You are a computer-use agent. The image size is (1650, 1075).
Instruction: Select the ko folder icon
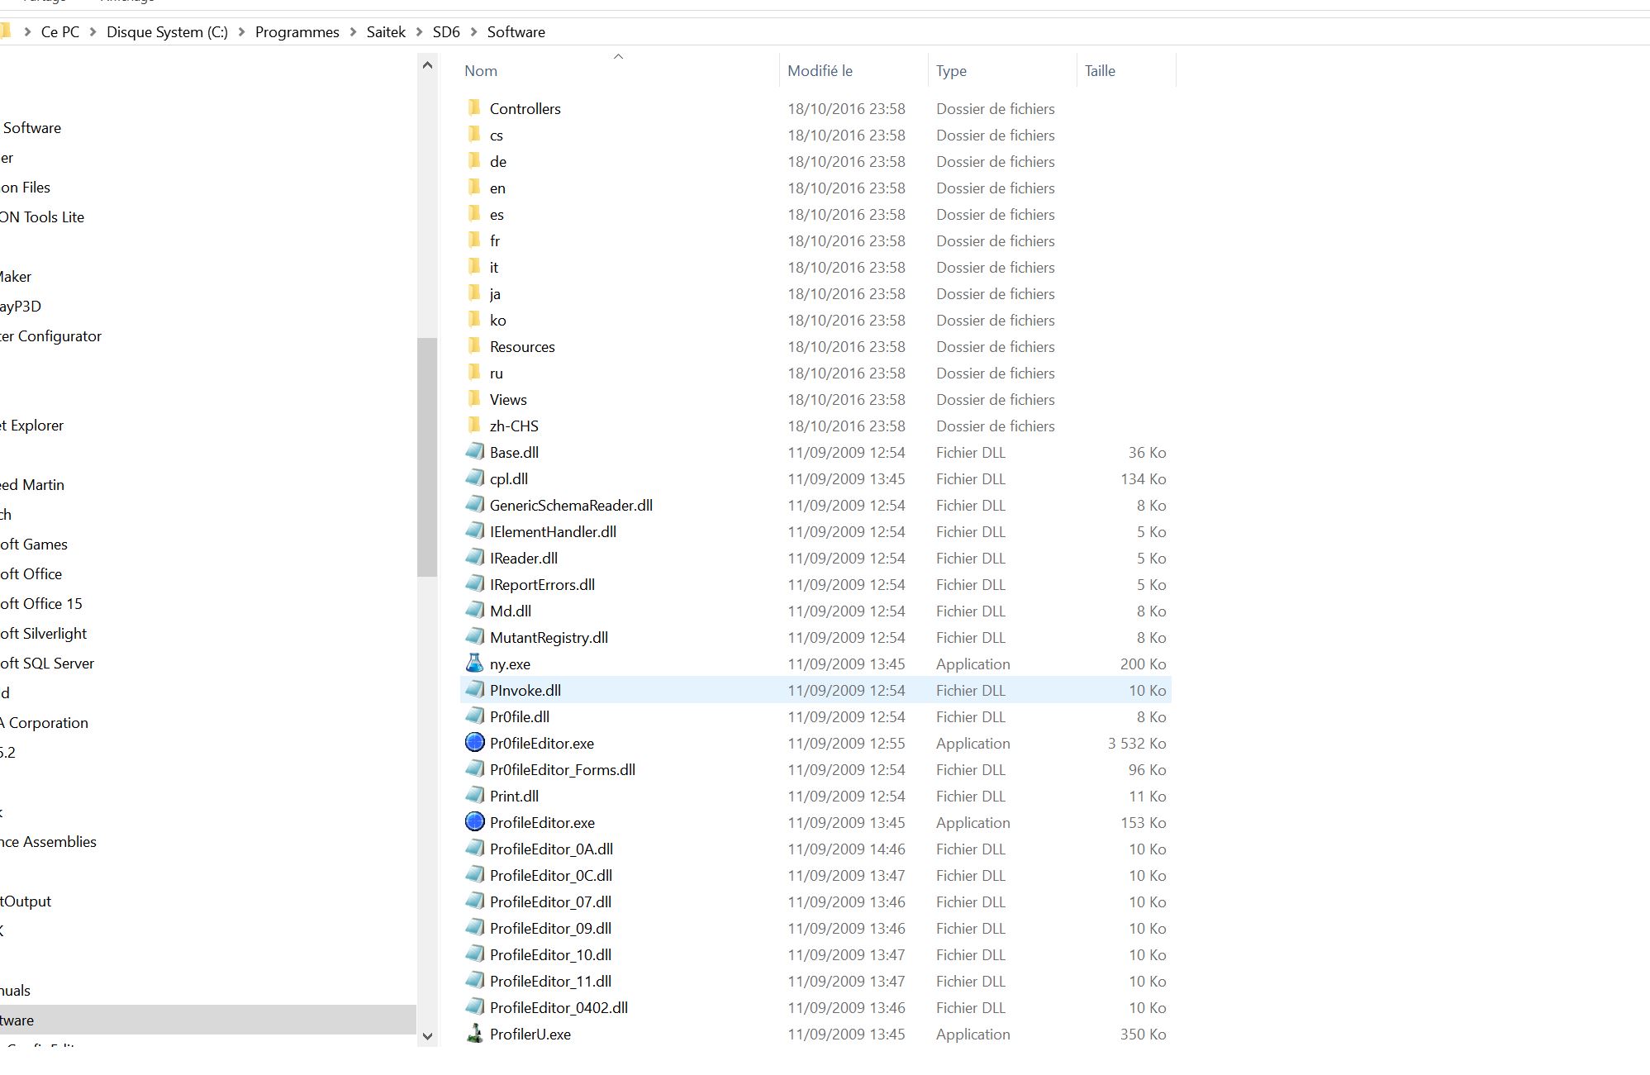[x=474, y=320]
